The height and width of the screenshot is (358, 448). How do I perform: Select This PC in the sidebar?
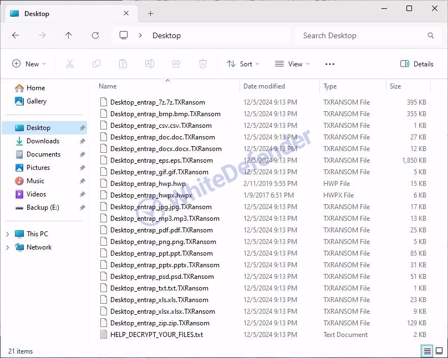pos(37,234)
